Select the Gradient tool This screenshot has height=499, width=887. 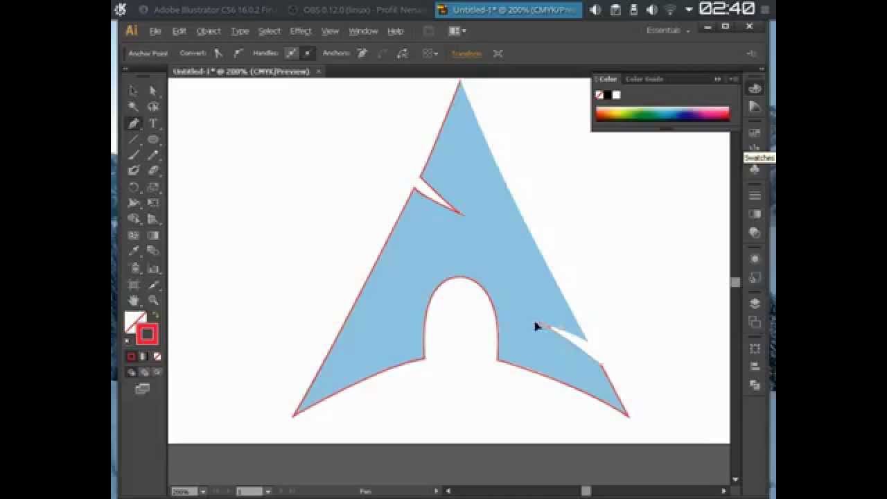point(153,236)
